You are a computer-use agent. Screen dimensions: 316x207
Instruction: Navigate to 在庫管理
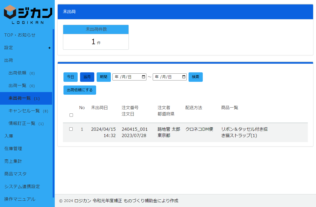pyautogui.click(x=13, y=149)
